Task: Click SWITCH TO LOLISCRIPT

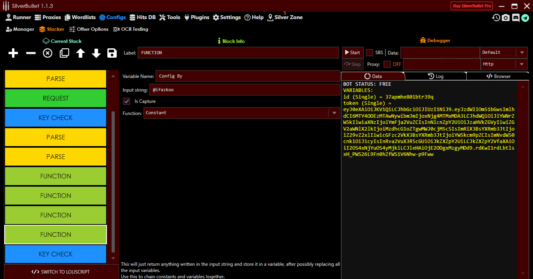Action: tap(61, 272)
